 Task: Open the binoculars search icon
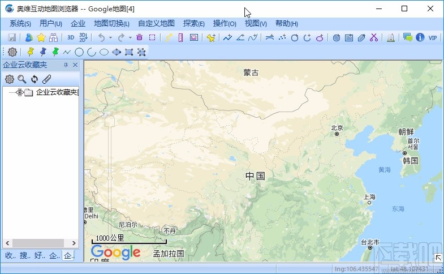pyautogui.click(x=53, y=37)
